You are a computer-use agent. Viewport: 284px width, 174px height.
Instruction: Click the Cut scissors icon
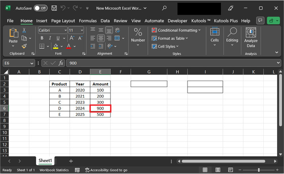pos(24,30)
